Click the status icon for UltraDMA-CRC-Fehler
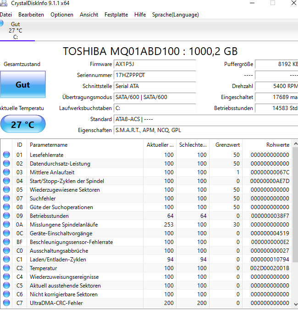Screen dimensions: 298x310 coord(6,303)
